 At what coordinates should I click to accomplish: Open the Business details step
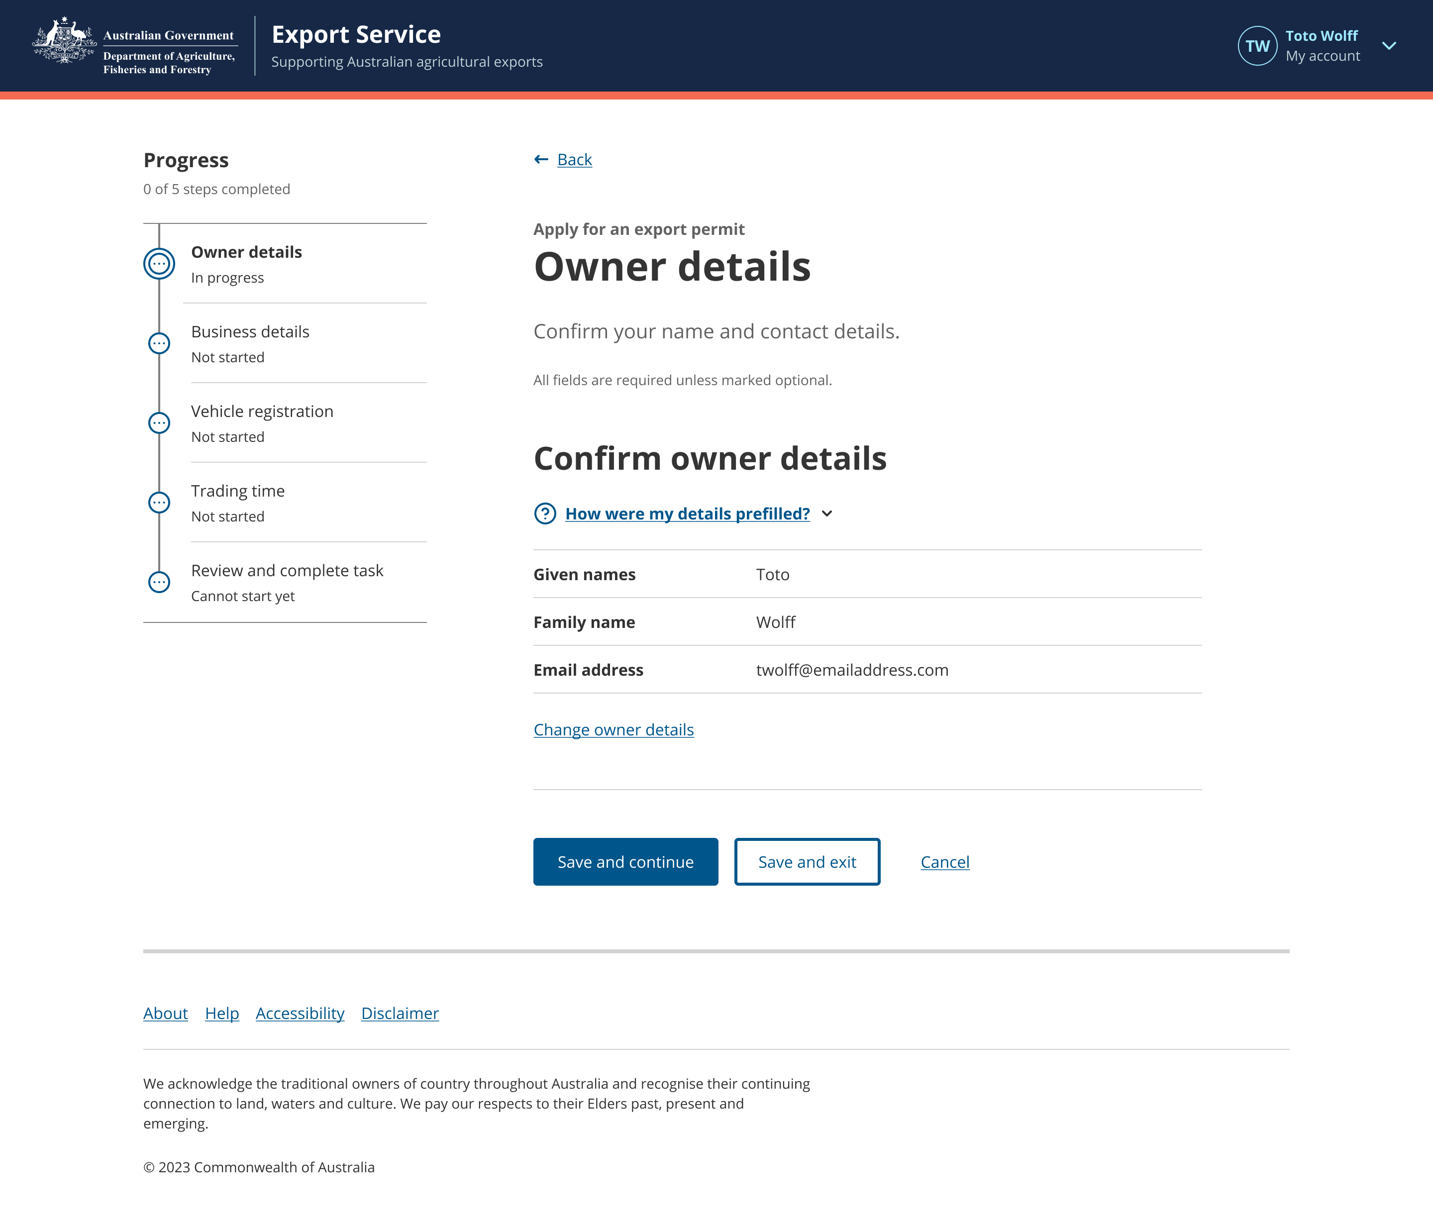pos(250,332)
